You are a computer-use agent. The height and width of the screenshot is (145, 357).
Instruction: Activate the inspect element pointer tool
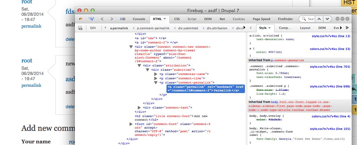coord(92,19)
